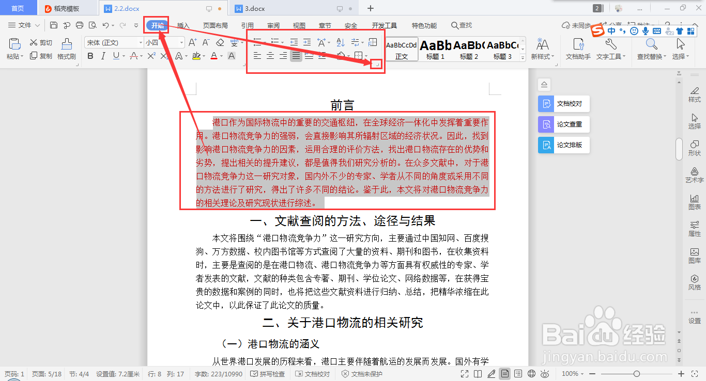Decrease paragraph indent
The height and width of the screenshot is (381, 706).
coord(294,42)
